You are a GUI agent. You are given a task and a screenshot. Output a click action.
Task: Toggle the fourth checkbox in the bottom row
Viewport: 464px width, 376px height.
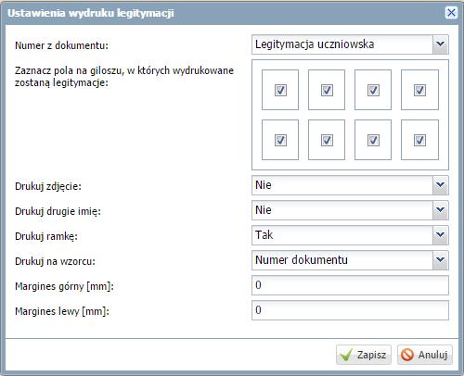pos(419,140)
